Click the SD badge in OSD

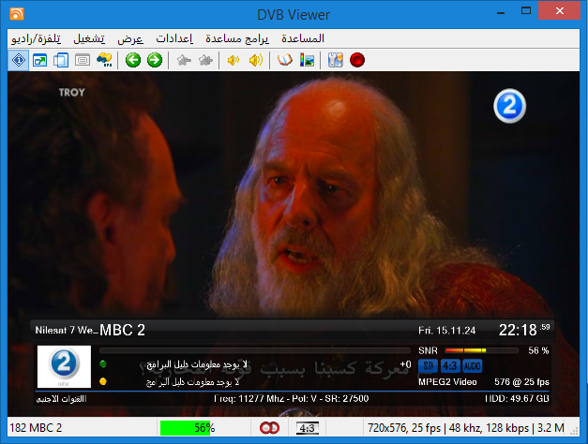click(x=429, y=365)
